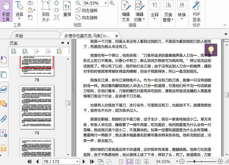Collapse the 页面 panel with left arrow

(x=68, y=43)
